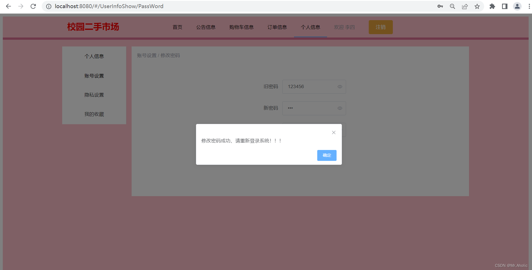Confirm dialog with 确定 button
This screenshot has width=532, height=270.
click(x=327, y=155)
